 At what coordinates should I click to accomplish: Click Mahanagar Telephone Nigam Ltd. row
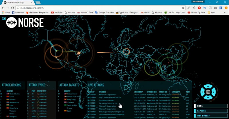pyautogui.click(x=139, y=112)
